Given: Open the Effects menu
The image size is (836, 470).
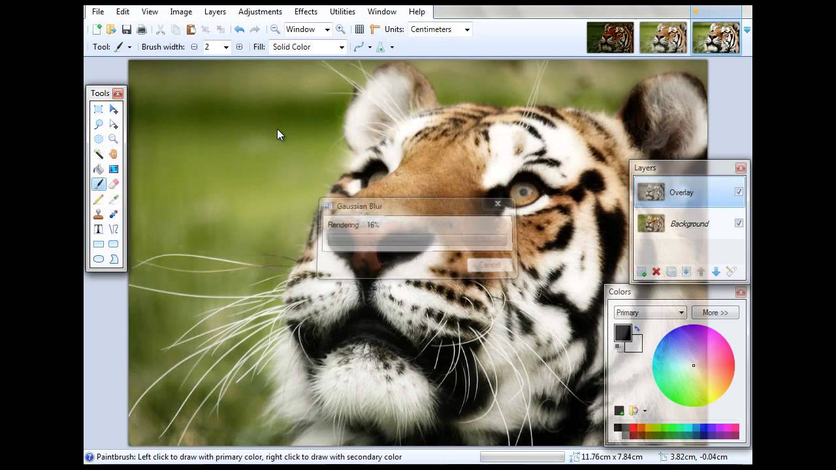Looking at the screenshot, I should [306, 12].
